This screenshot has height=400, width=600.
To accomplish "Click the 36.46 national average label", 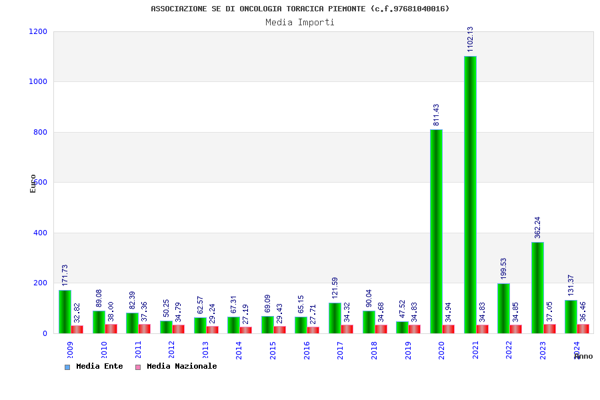I will (583, 311).
